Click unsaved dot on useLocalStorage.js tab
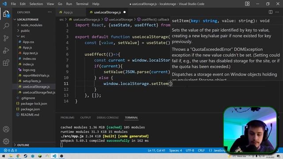Image resolution: width=283 pixels, height=159 pixels. [125, 12]
